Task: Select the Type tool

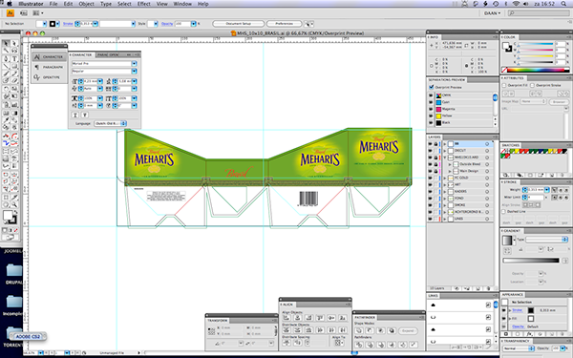Action: 14,59
